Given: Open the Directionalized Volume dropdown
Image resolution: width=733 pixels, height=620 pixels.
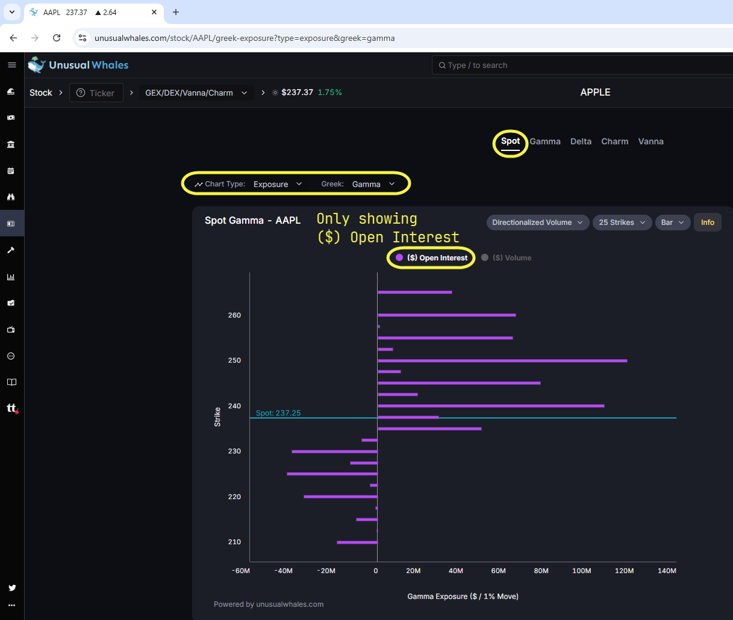Looking at the screenshot, I should [x=538, y=223].
